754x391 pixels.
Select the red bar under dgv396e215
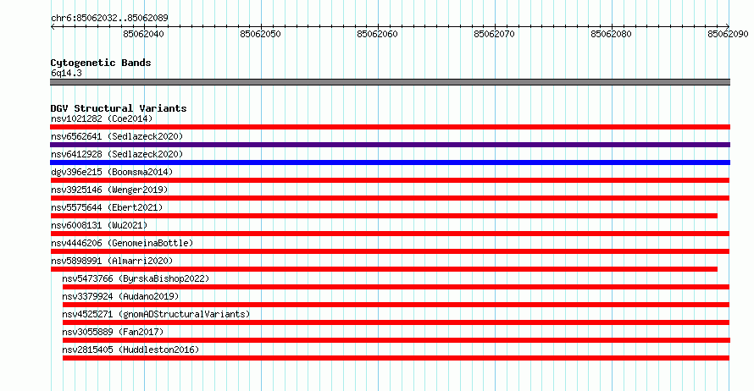coord(390,180)
